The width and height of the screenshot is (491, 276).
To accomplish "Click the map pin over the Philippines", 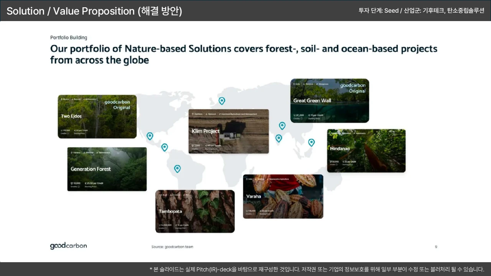I will coord(311,143).
